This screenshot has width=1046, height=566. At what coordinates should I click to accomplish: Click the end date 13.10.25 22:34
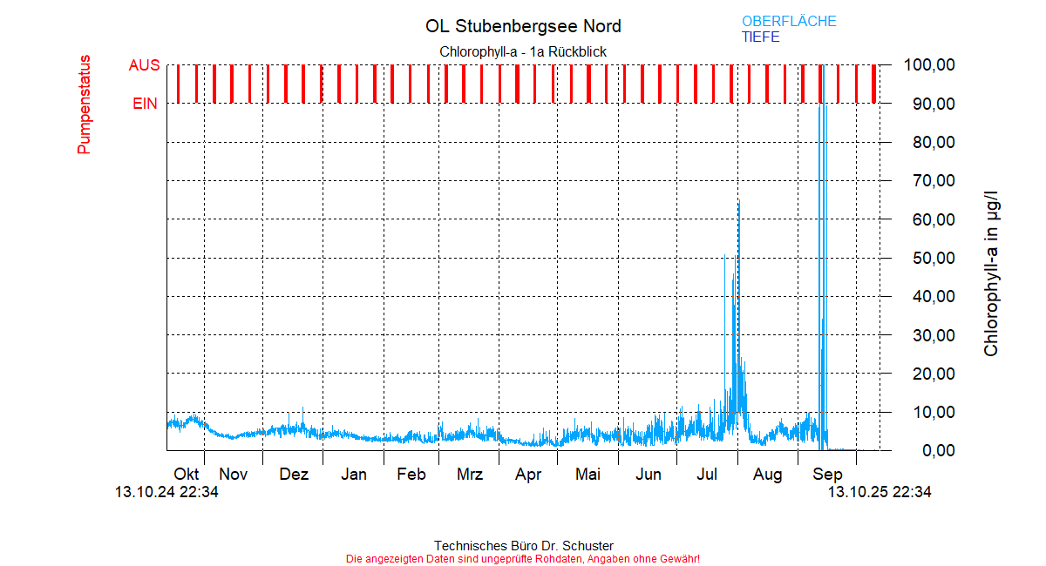click(879, 492)
